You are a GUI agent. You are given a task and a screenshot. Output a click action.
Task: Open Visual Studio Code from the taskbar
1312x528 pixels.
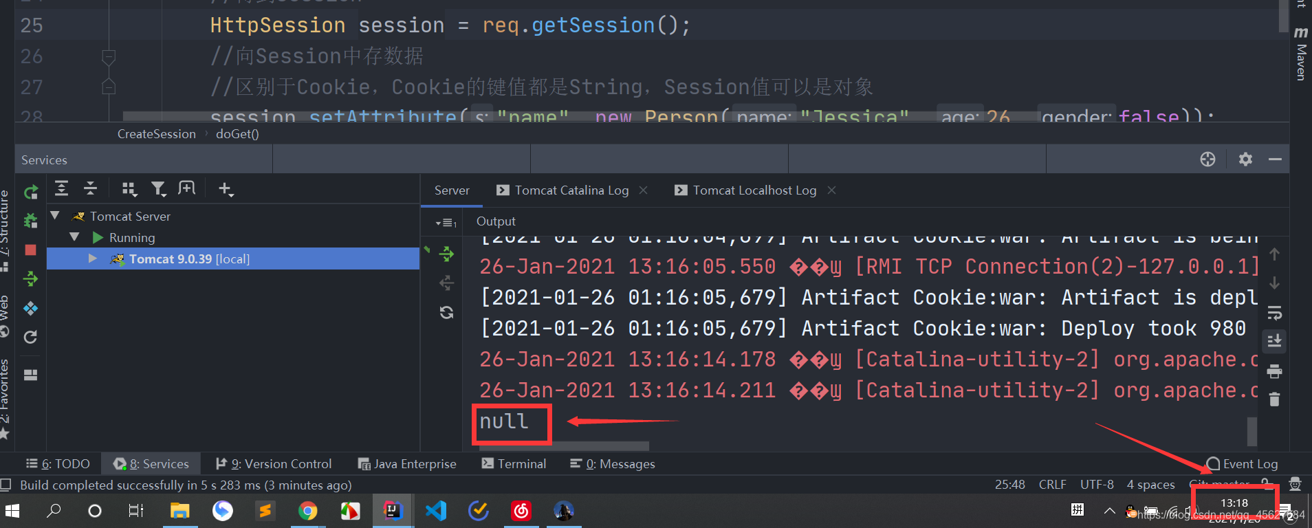[436, 511]
